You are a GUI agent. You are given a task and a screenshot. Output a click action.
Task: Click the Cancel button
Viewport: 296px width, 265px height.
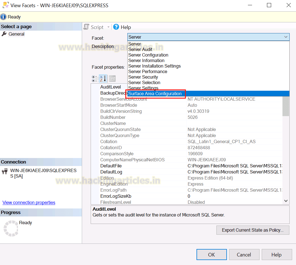point(244,255)
